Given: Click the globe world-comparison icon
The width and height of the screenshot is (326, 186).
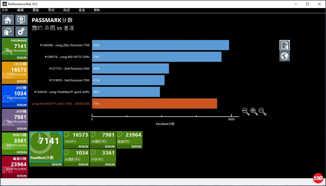Looking at the screenshot, I should point(285,56).
